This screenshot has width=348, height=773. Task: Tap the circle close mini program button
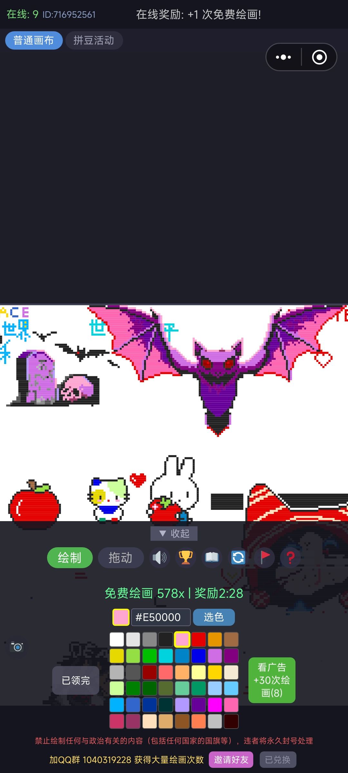tap(319, 57)
